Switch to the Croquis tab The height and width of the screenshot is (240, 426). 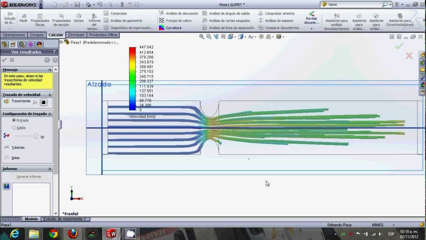coord(37,35)
